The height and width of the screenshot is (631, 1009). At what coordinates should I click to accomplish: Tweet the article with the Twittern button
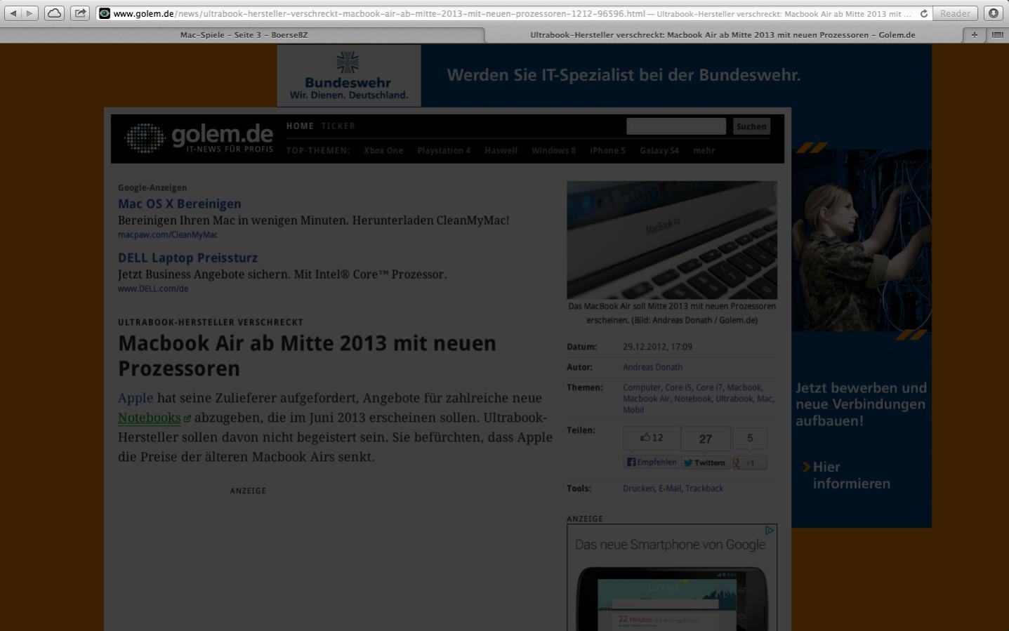click(705, 463)
